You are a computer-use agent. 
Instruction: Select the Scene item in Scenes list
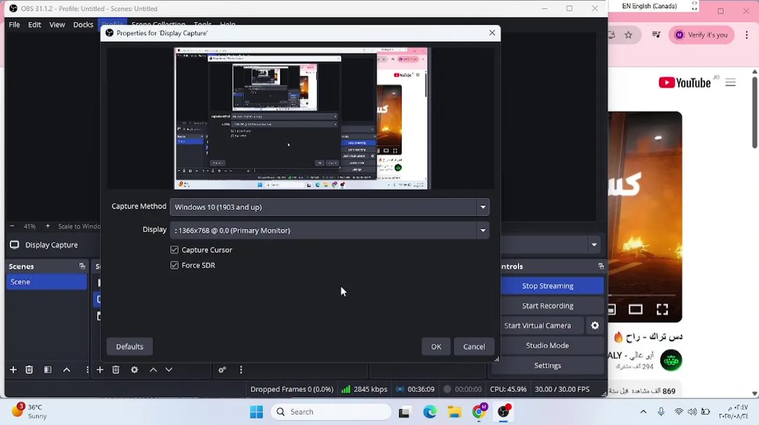[46, 282]
